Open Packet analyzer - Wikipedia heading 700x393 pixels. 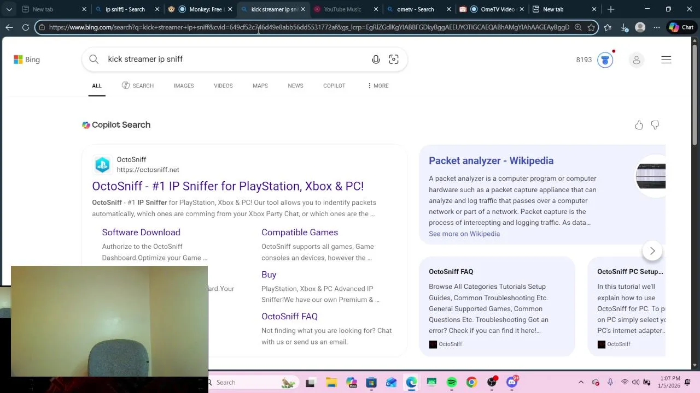(491, 160)
